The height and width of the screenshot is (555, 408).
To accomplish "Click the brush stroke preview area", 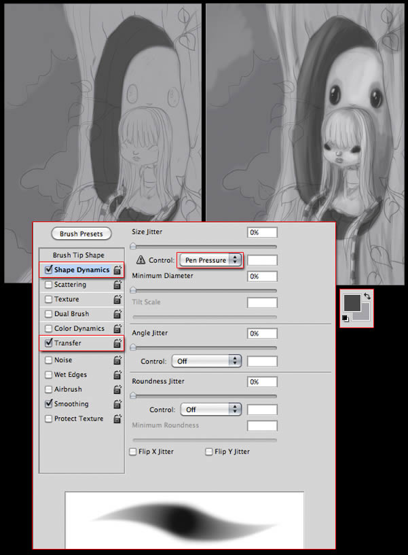I will (185, 520).
